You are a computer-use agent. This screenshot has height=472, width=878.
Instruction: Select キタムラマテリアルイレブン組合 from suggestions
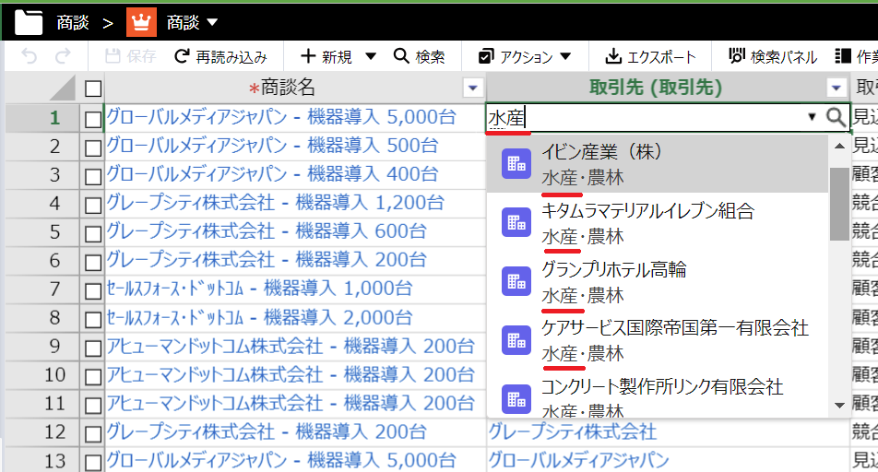click(657, 223)
